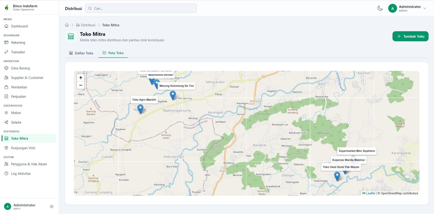Switch to the Daftar Toko tab
The width and height of the screenshot is (434, 214).
(81, 53)
